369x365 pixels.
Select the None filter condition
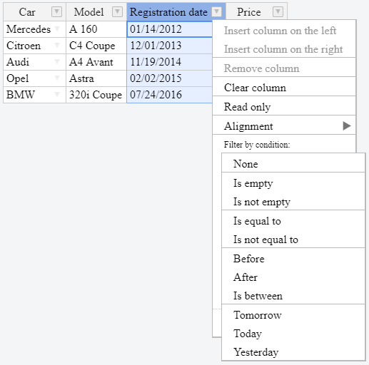(x=293, y=164)
